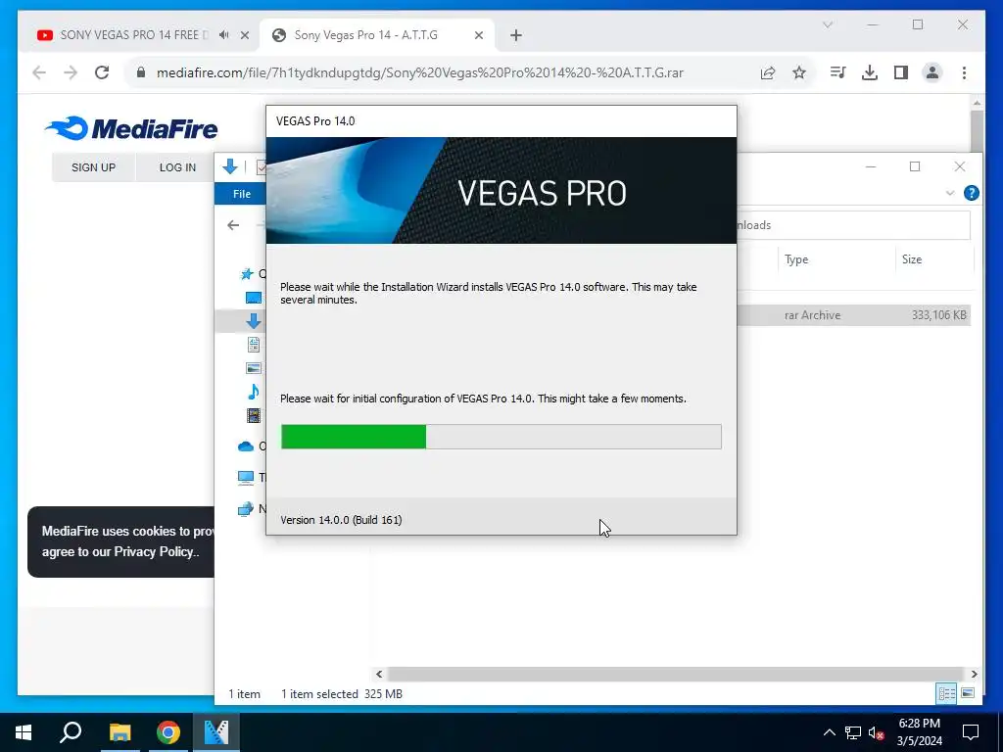1003x752 pixels.
Task: Click the VEGAS Pro installation progress bar
Action: coord(501,437)
